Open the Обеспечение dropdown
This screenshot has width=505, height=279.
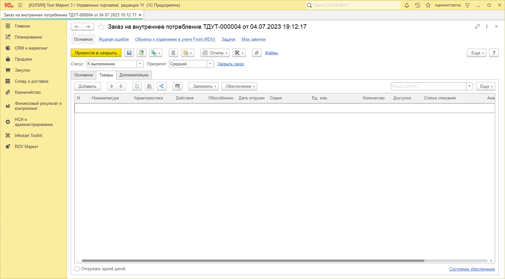pos(239,86)
